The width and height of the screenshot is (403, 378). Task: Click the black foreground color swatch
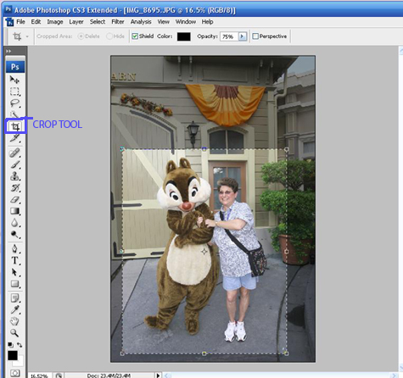pos(12,355)
